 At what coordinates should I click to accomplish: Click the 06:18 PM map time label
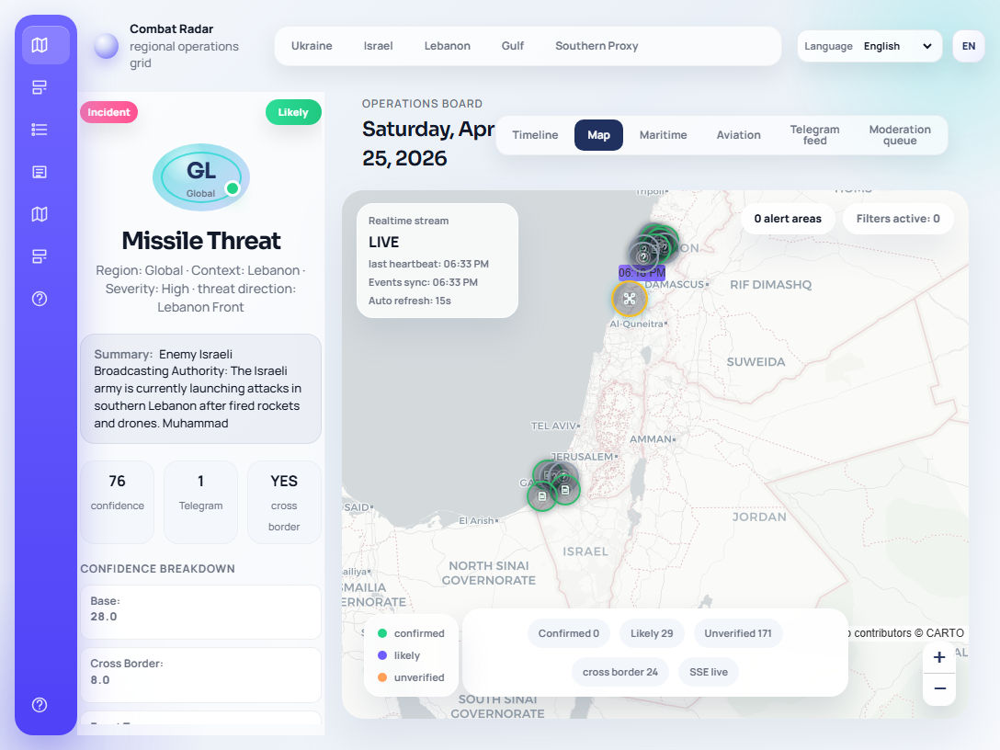642,273
